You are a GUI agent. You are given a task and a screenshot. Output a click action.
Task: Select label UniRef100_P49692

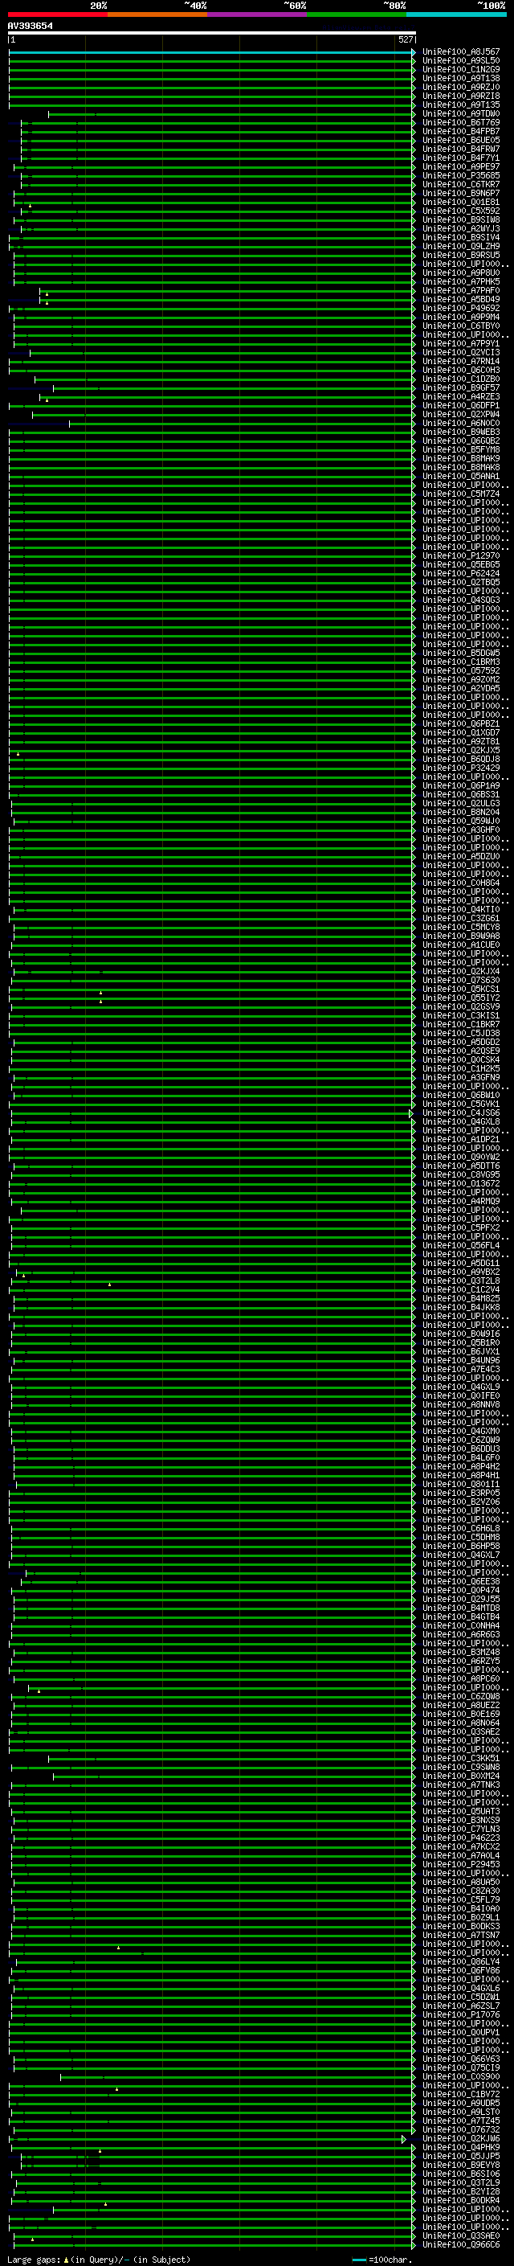(x=461, y=308)
